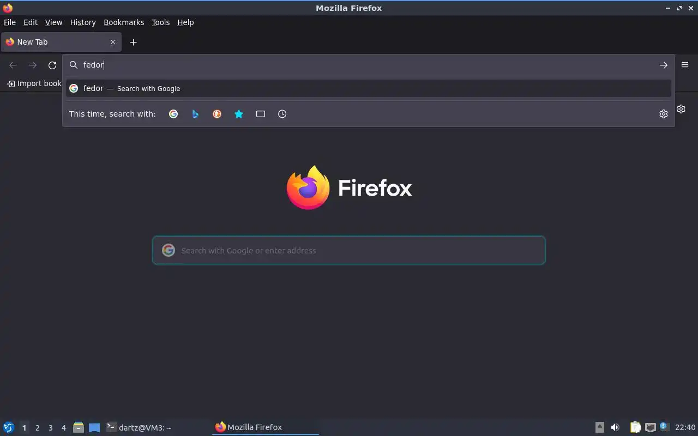The height and width of the screenshot is (436, 698).
Task: Go forward one page
Action: coord(33,65)
